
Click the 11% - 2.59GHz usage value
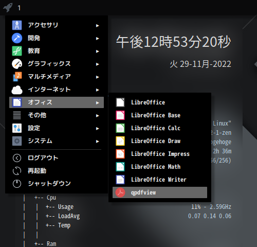coord(211,207)
